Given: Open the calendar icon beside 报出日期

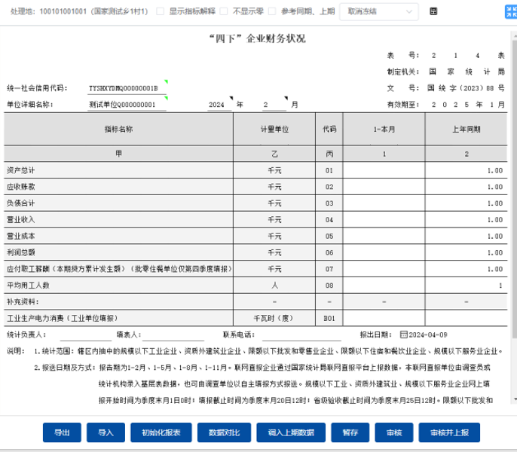Looking at the screenshot, I should coord(403,334).
